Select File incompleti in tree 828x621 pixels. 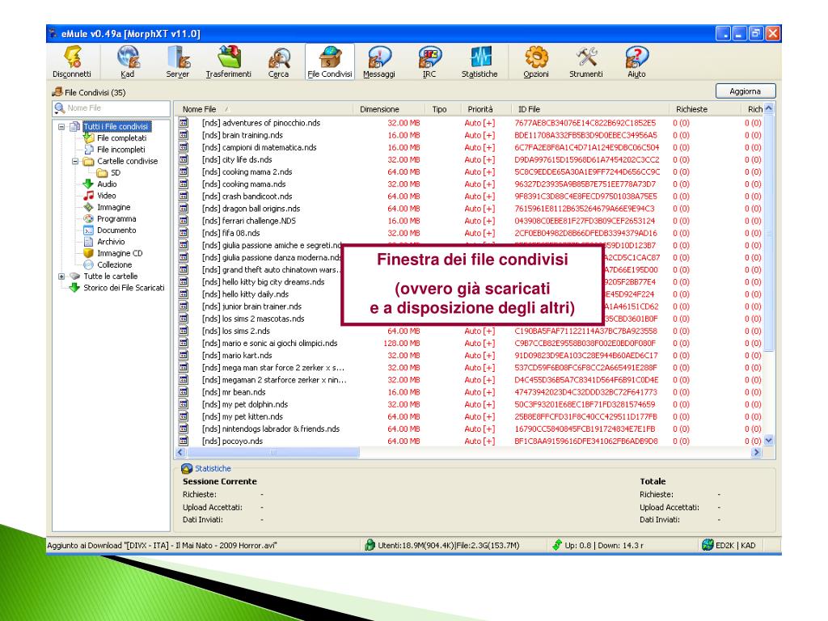point(121,150)
